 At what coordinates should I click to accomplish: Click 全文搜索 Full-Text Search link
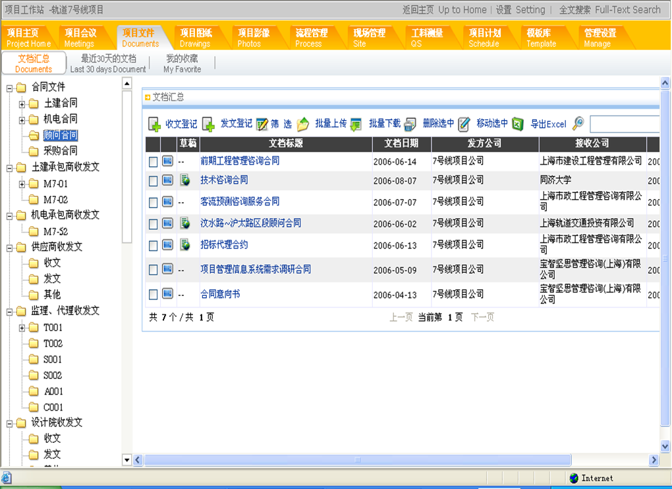point(609,10)
